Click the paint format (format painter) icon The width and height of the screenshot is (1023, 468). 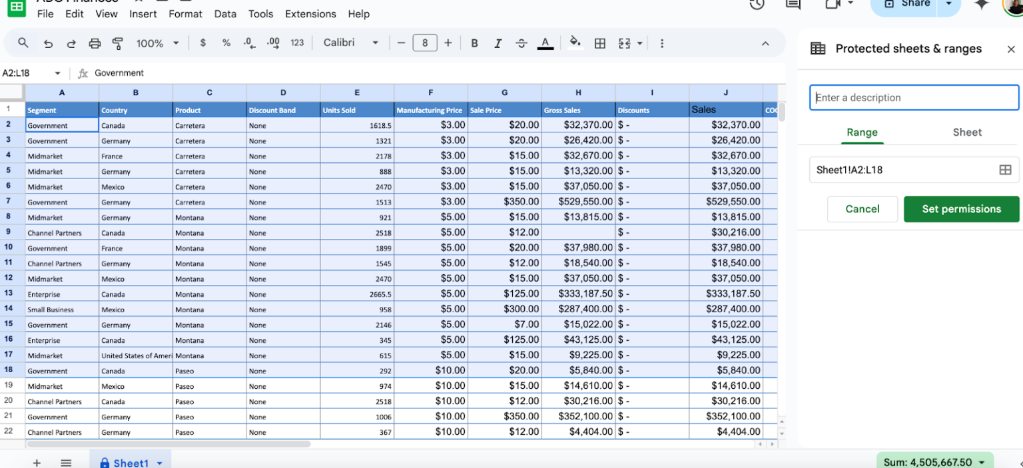click(117, 43)
